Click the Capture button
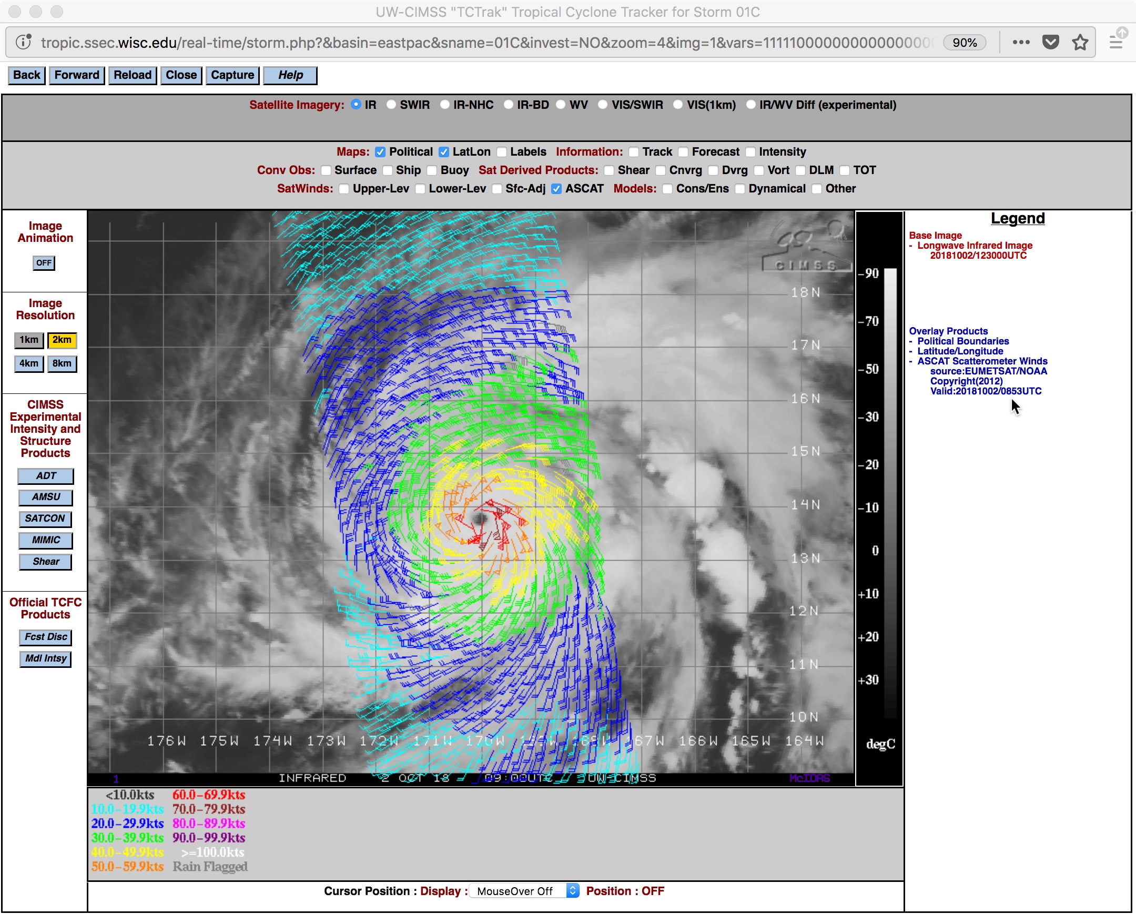Viewport: 1136px width, 914px height. pyautogui.click(x=232, y=75)
